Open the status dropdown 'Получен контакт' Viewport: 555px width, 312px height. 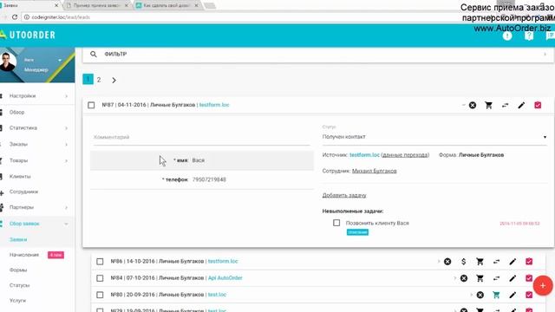(434, 137)
